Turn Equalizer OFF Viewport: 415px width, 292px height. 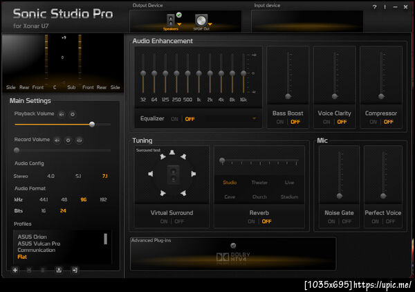[x=190, y=119]
